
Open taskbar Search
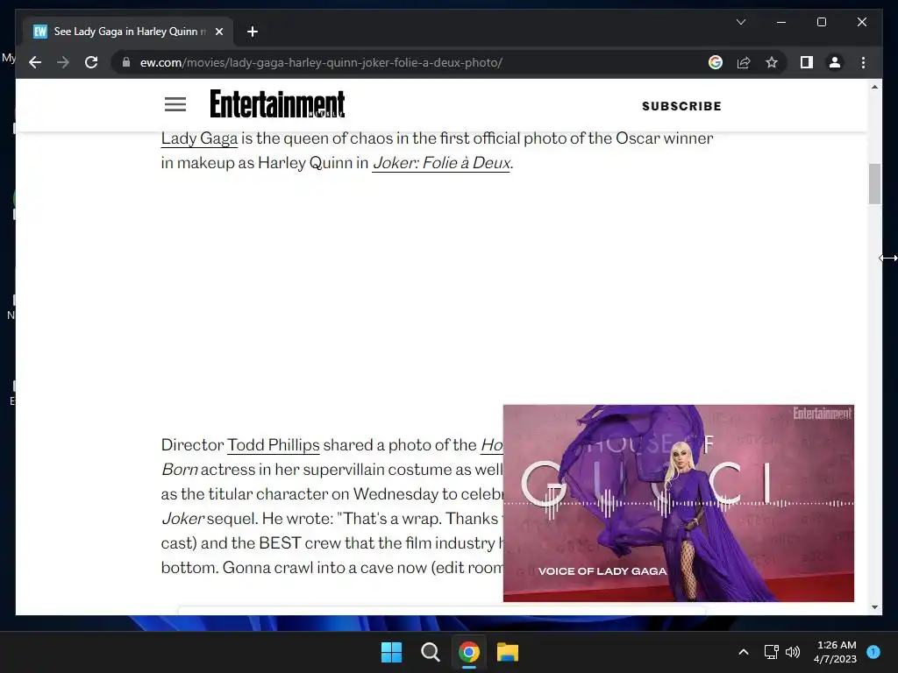click(x=430, y=652)
